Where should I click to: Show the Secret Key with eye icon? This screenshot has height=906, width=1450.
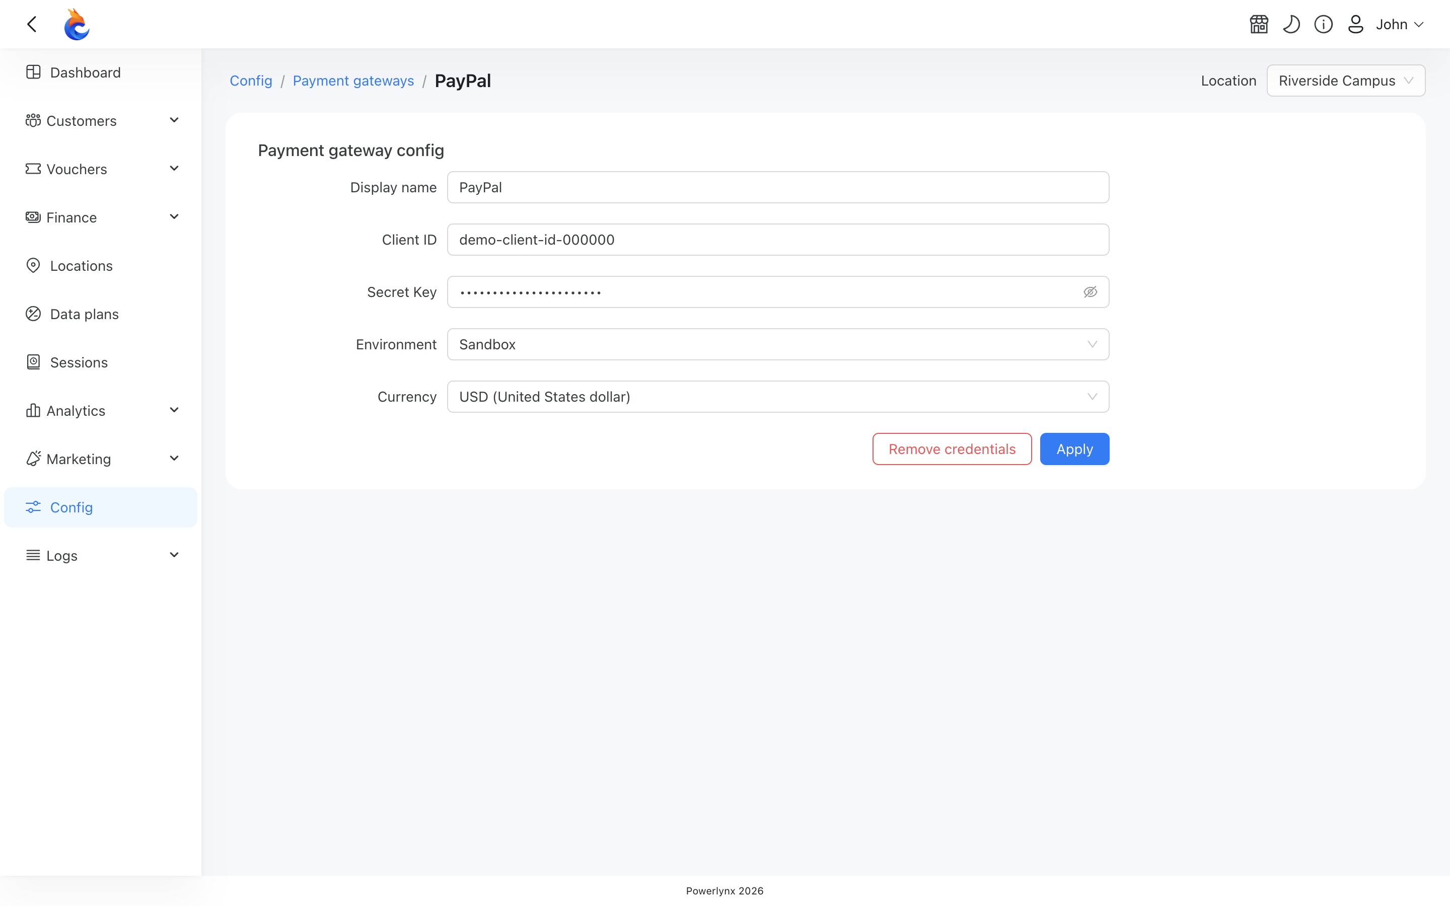[1090, 292]
